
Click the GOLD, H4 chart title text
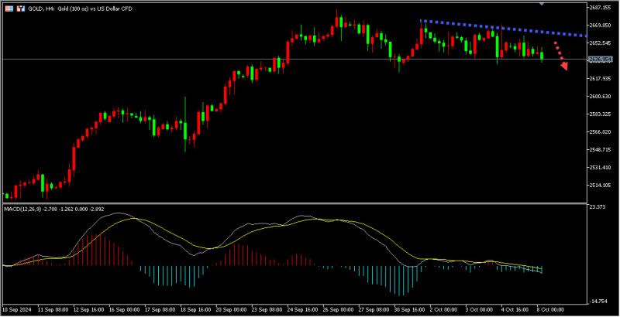pyautogui.click(x=81, y=9)
